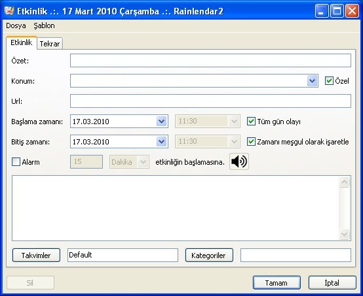Click the Kategoriler button

[x=209, y=255]
